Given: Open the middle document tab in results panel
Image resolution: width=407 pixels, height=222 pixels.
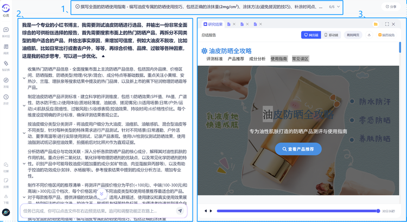Looking at the screenshot, I should pos(242,24).
